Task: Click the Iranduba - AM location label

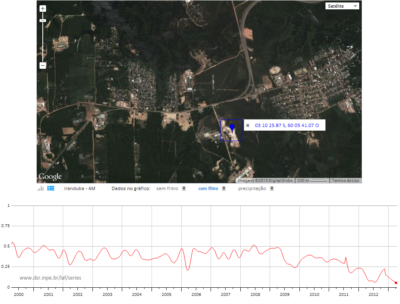Action: (x=79, y=188)
